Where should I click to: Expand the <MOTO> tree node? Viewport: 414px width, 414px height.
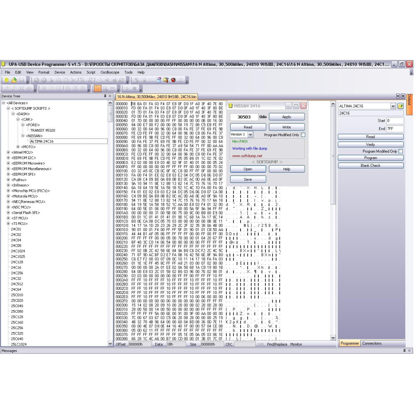coord(18,147)
